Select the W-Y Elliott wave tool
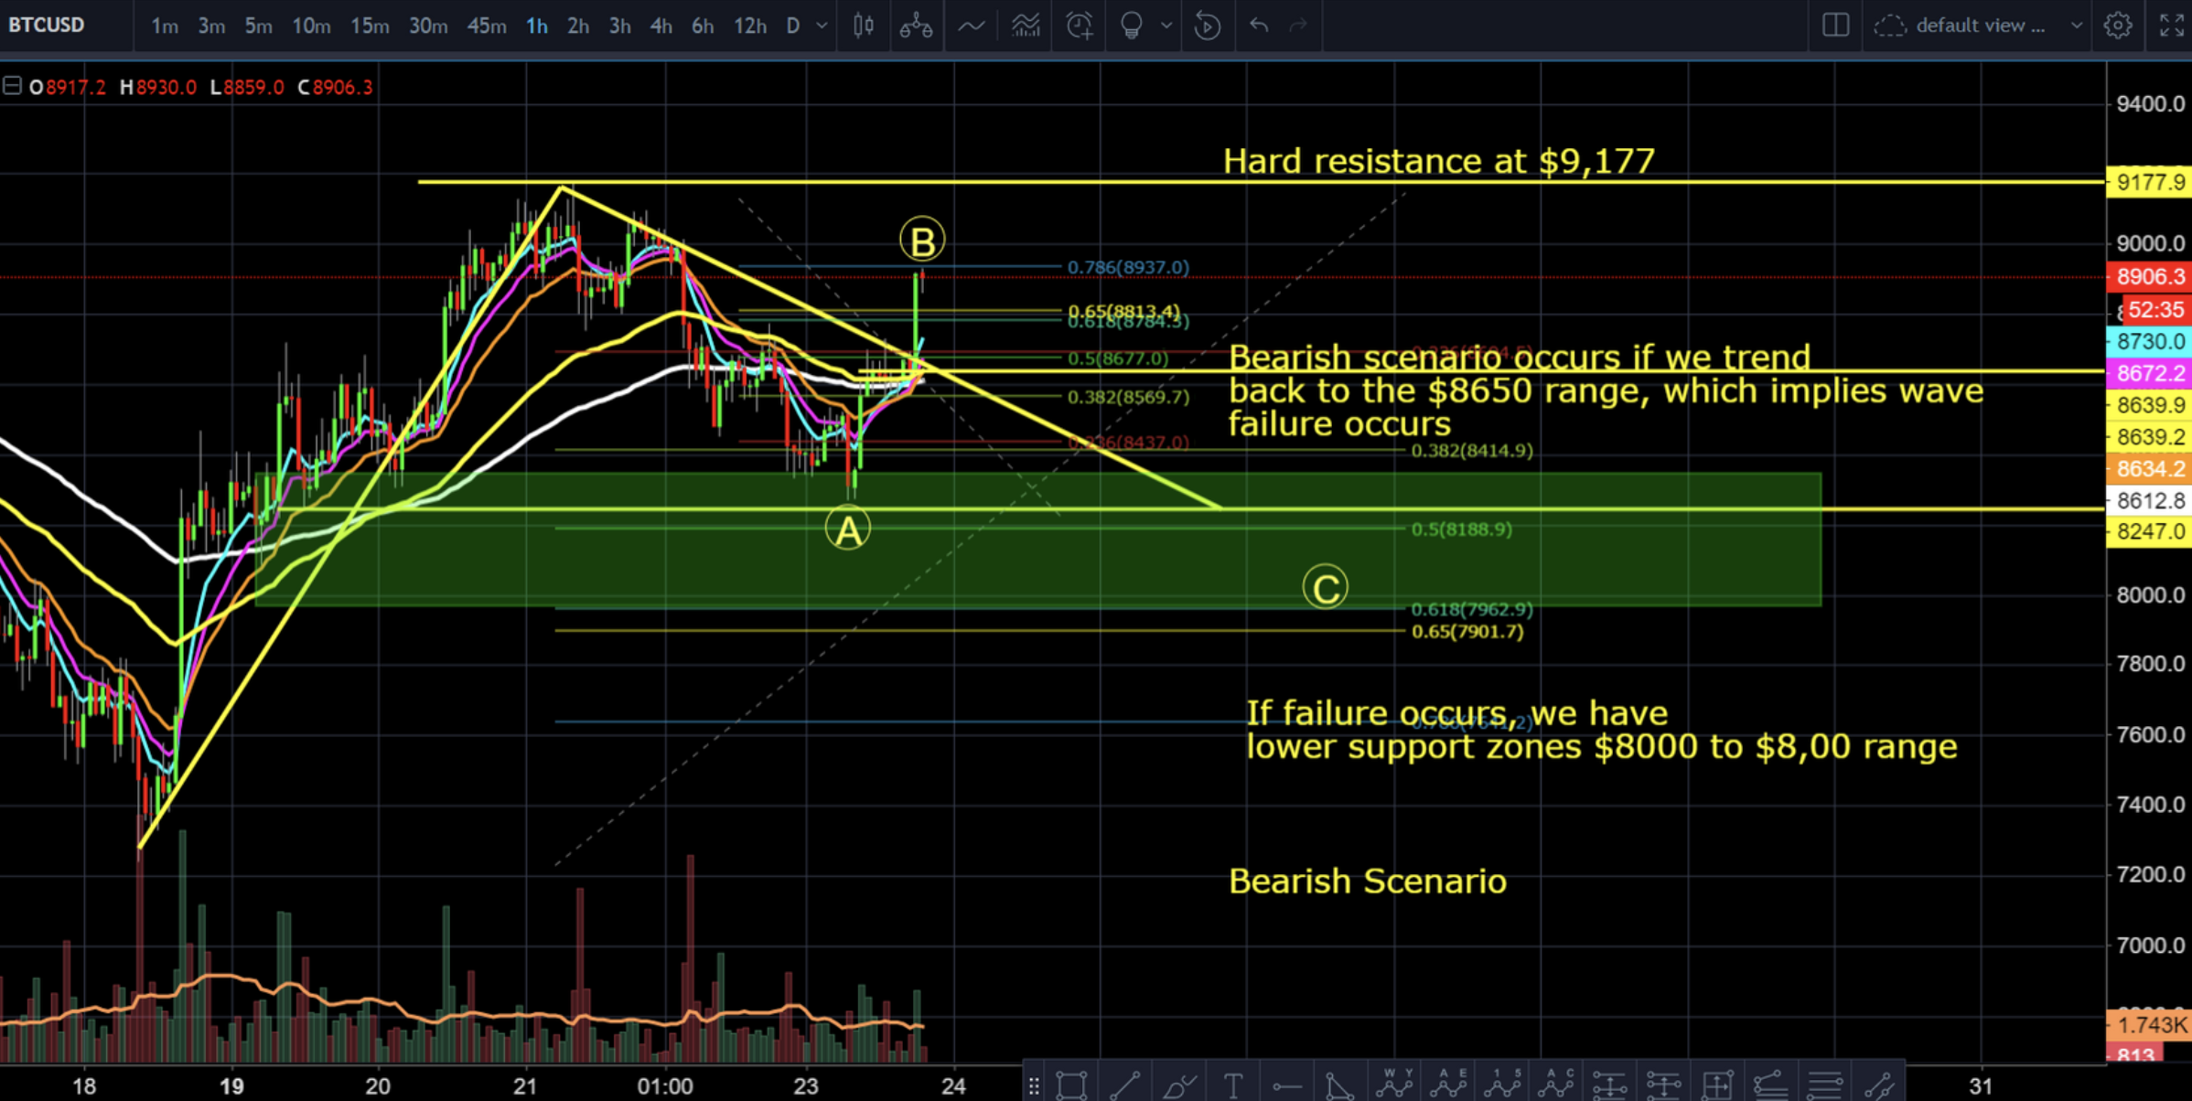Screen dimensions: 2192x1101 coord(1395,1084)
